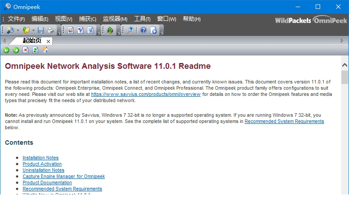
Task: Close the 起始页 tab
Action: [48, 41]
